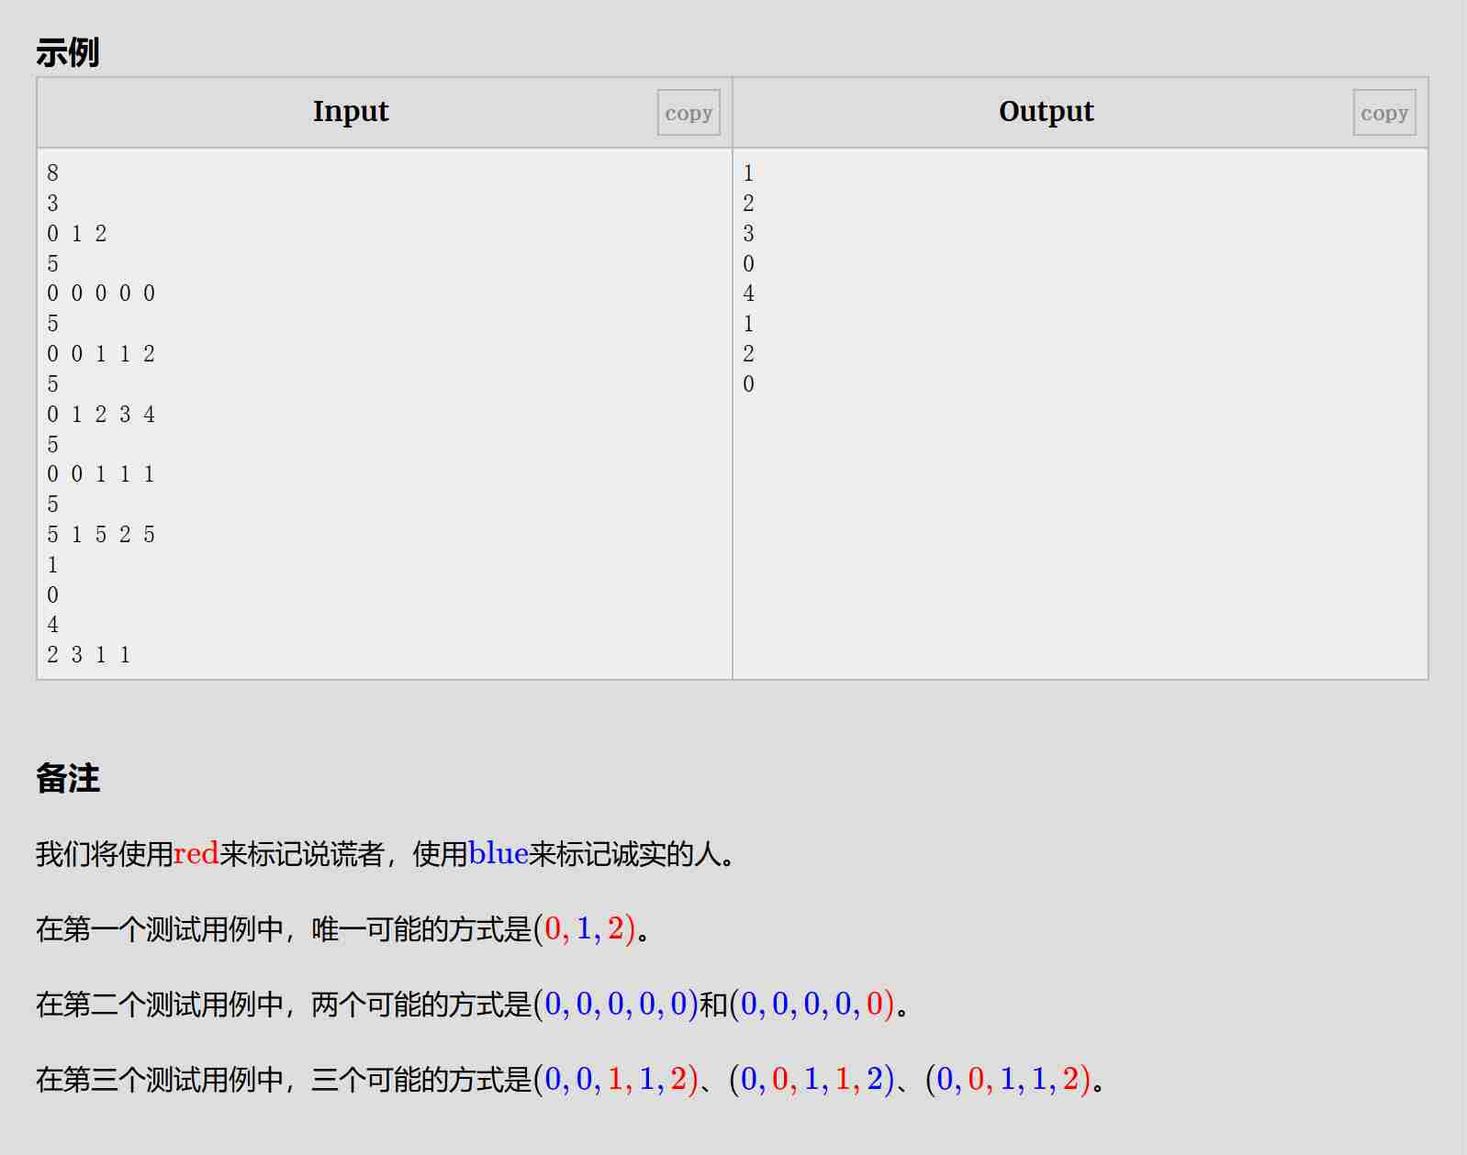Viewport: 1467px width, 1155px height.
Task: Click the output value '4'
Action: 748,294
